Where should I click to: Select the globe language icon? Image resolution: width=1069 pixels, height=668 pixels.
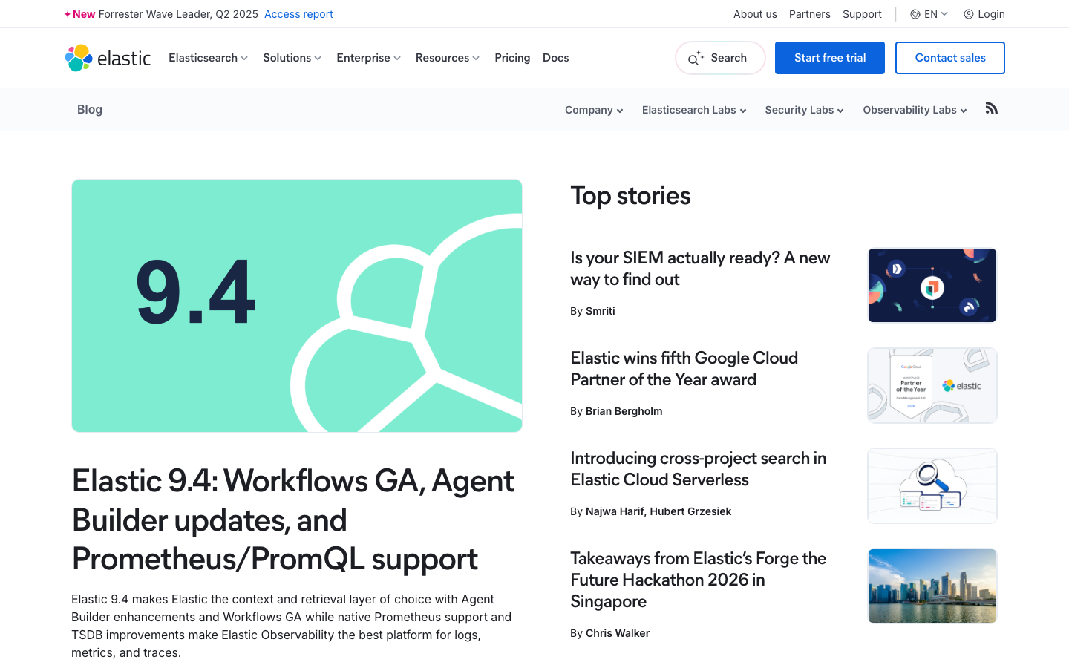point(915,14)
